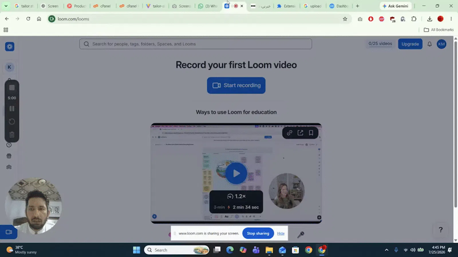This screenshot has height=257, width=458.
Task: Open the Loom logo home icon in sidebar
Action: pyautogui.click(x=10, y=47)
